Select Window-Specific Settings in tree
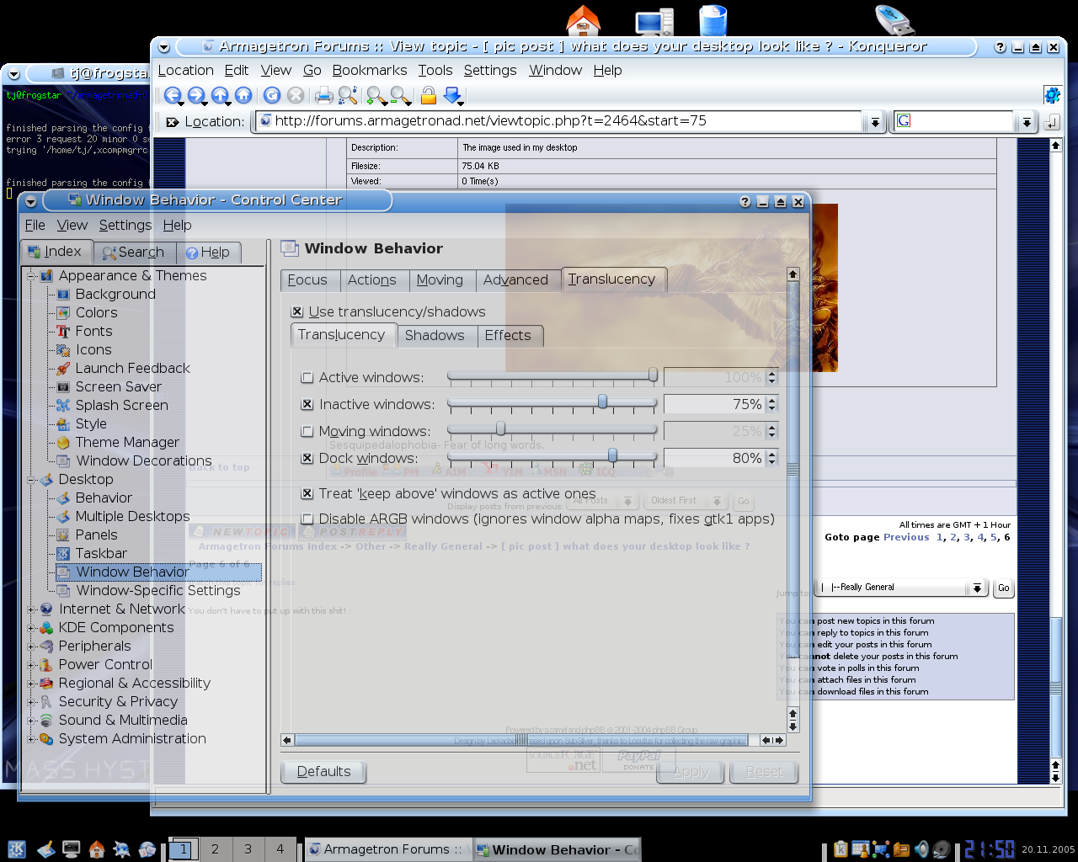The image size is (1078, 862). 158,591
